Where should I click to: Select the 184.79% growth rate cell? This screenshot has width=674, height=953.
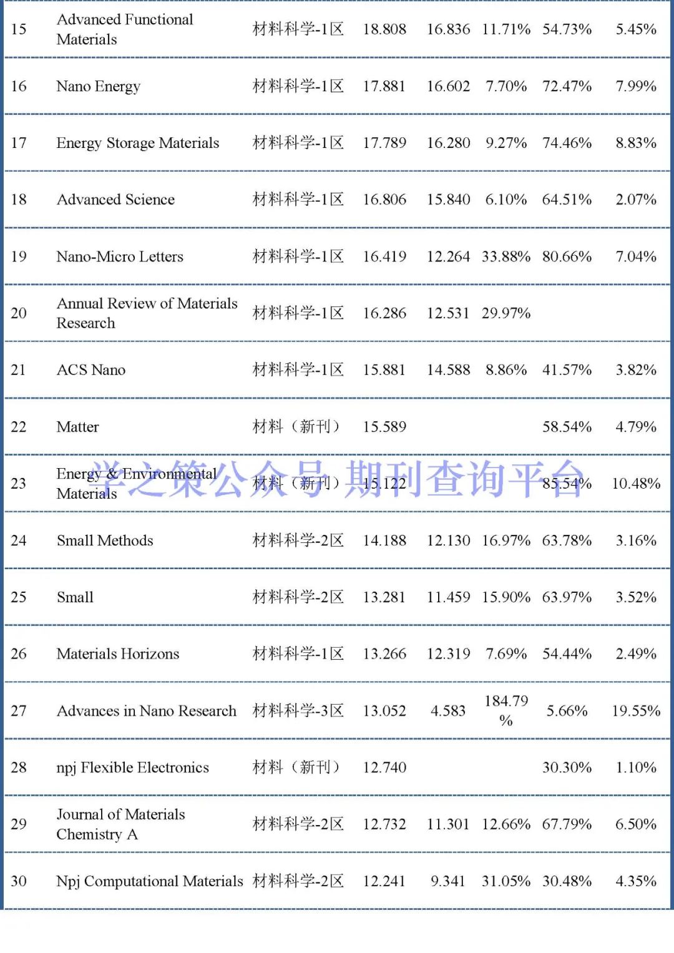506,710
